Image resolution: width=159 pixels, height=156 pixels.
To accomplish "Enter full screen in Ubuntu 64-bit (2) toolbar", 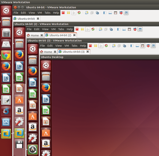I will coord(129,29).
